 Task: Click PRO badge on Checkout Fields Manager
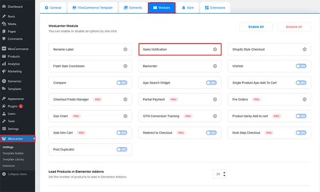(98, 99)
